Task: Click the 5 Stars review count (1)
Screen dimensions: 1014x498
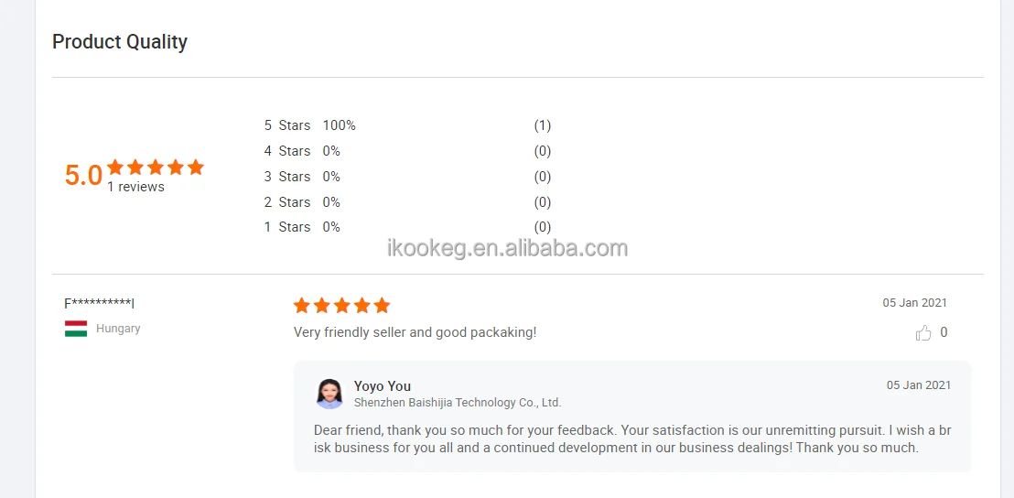Action: (543, 125)
